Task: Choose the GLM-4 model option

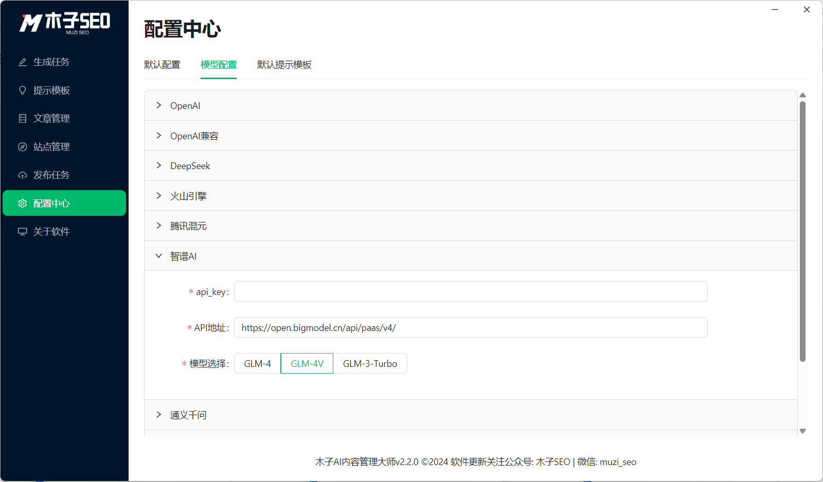Action: pyautogui.click(x=258, y=363)
